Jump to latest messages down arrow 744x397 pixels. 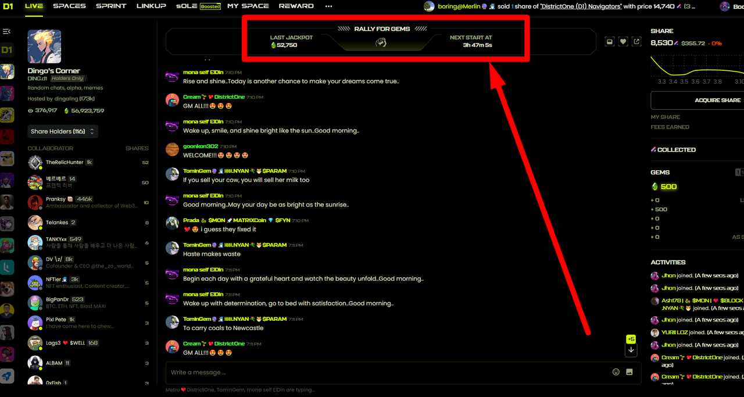pos(631,350)
